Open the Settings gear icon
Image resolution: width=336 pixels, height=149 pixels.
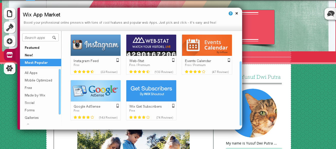[9, 68]
